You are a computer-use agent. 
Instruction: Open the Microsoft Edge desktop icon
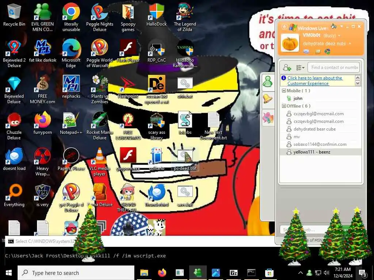[71, 54]
